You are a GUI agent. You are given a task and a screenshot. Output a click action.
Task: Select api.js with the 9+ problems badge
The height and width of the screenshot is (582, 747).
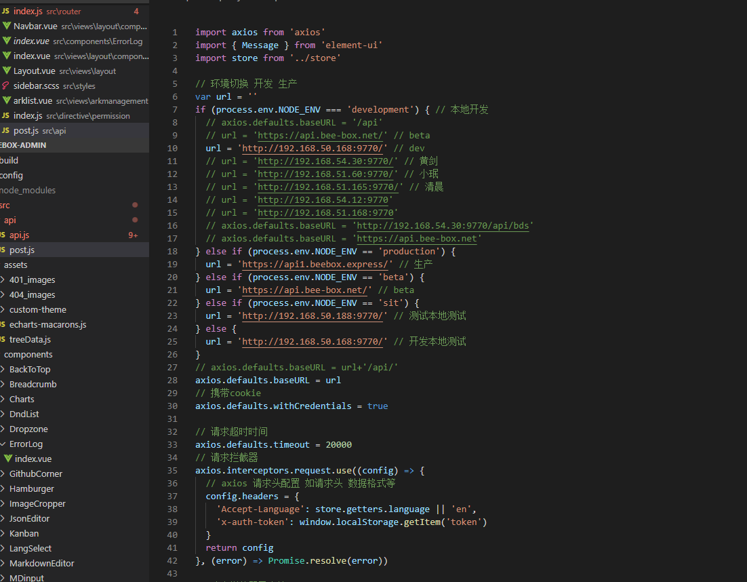[x=19, y=235]
